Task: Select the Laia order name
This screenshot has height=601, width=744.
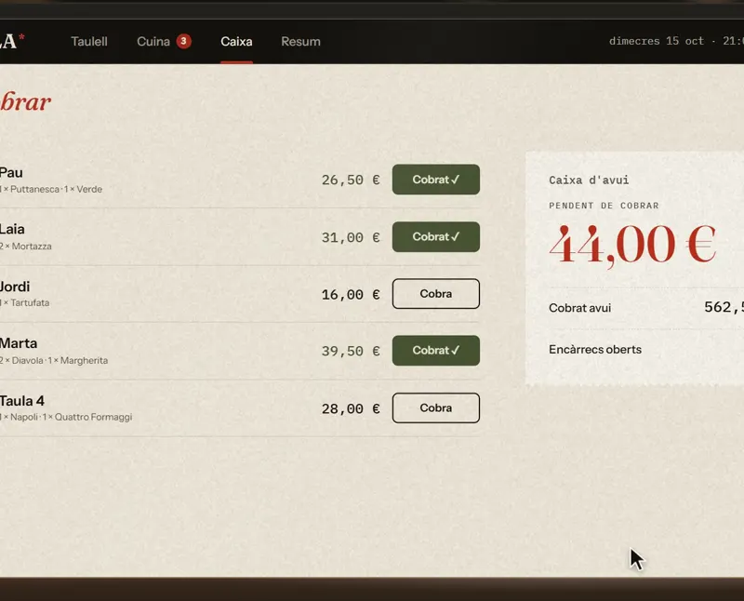Action: tap(12, 229)
